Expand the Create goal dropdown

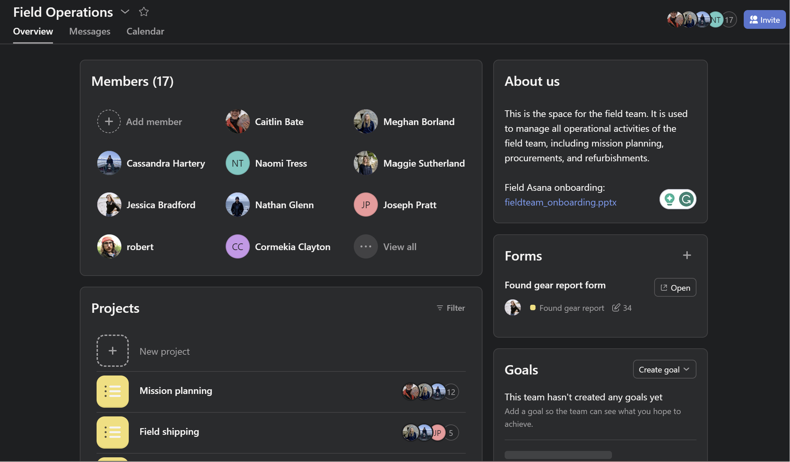click(x=664, y=369)
